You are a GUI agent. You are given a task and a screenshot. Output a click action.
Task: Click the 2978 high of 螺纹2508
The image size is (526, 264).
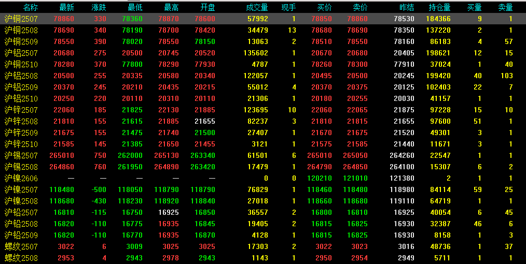coord(171,258)
